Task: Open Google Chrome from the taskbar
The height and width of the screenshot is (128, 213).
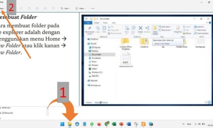Action: pyautogui.click(x=106, y=124)
